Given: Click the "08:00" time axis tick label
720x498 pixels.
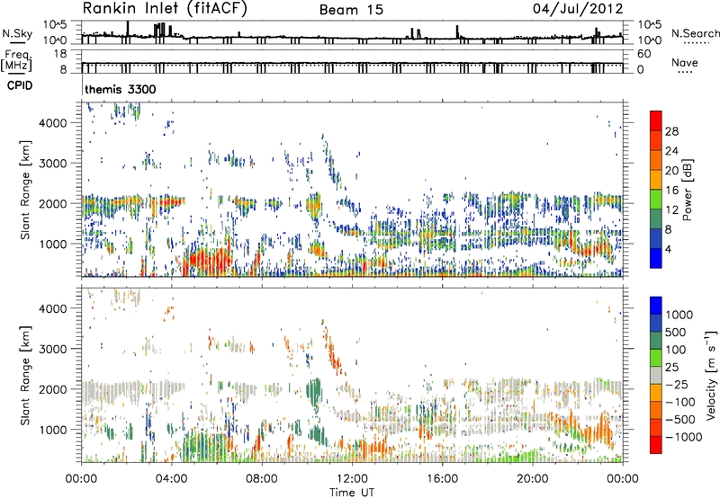Looking at the screenshot, I should 261,479.
